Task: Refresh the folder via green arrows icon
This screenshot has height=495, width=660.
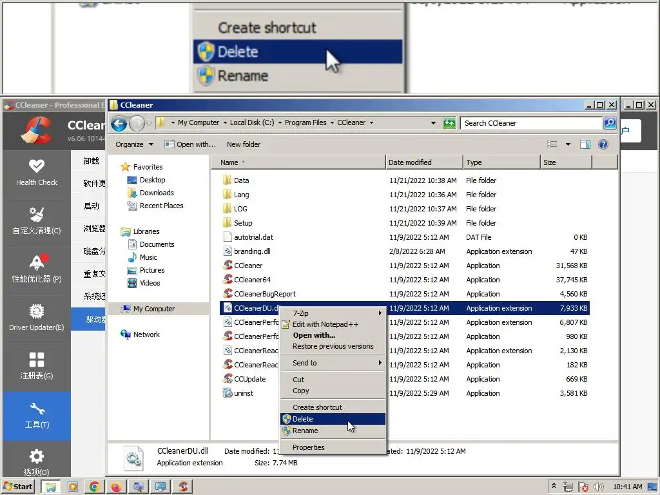Action: point(449,123)
